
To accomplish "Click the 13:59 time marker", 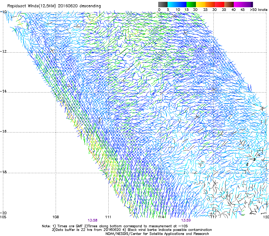I will 186,220.
